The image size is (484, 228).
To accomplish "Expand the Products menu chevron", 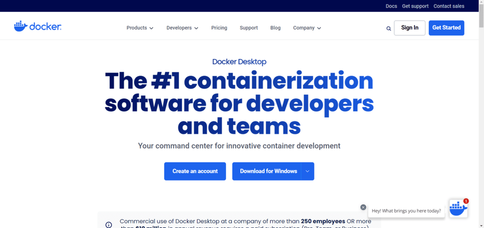I will 151,28.
